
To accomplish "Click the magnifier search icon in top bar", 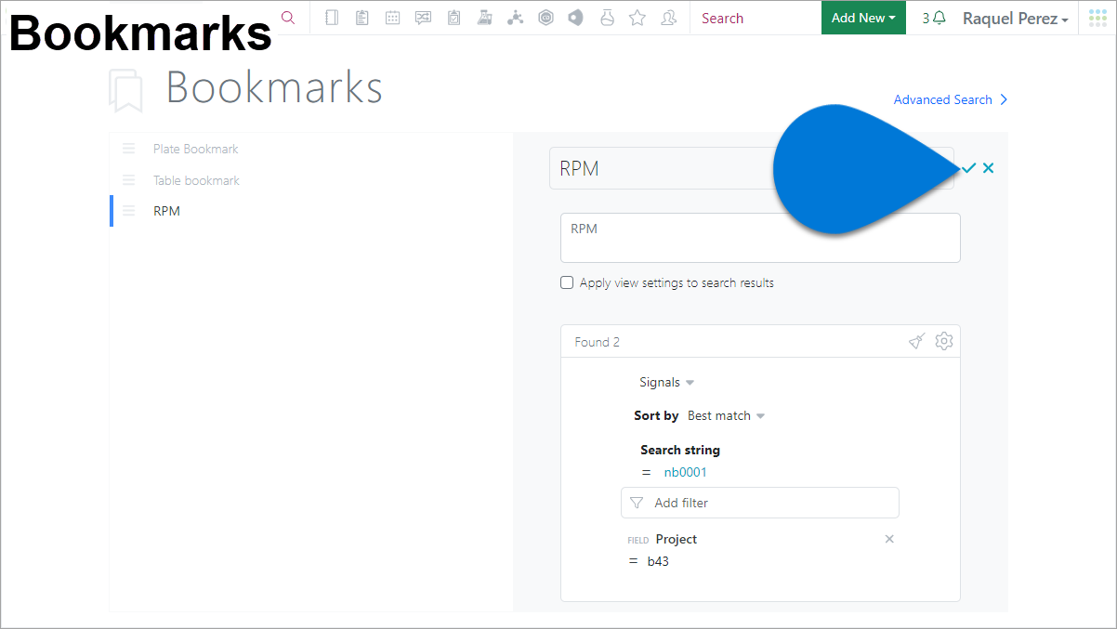I will coord(288,18).
